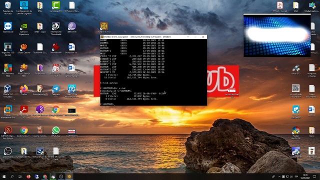Launch the Telegram desktop shortcut

click(x=55, y=89)
